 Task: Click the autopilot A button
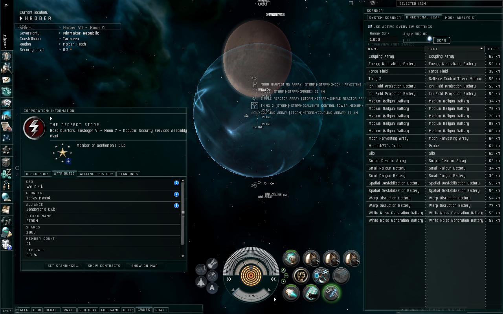pos(212,288)
